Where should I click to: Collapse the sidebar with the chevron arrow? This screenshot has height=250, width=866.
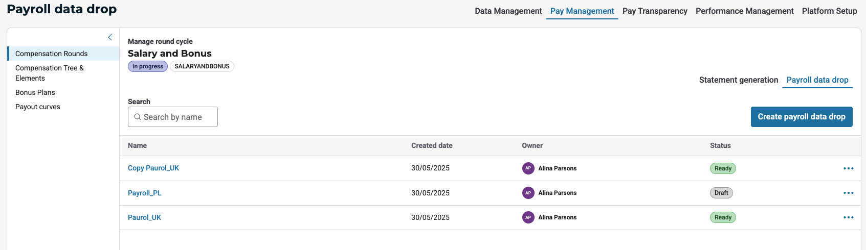coord(110,37)
